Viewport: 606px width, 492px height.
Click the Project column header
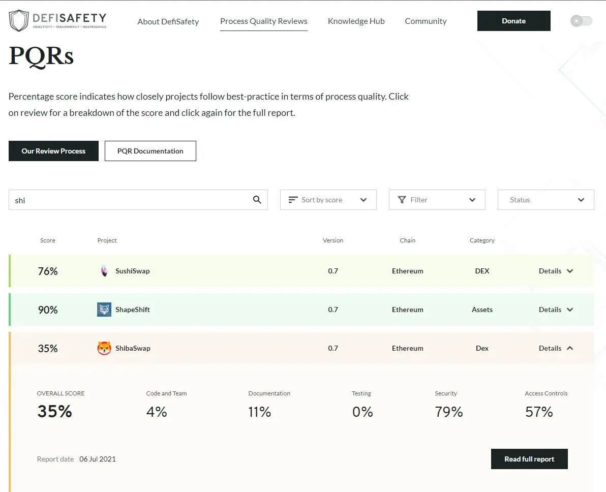107,240
